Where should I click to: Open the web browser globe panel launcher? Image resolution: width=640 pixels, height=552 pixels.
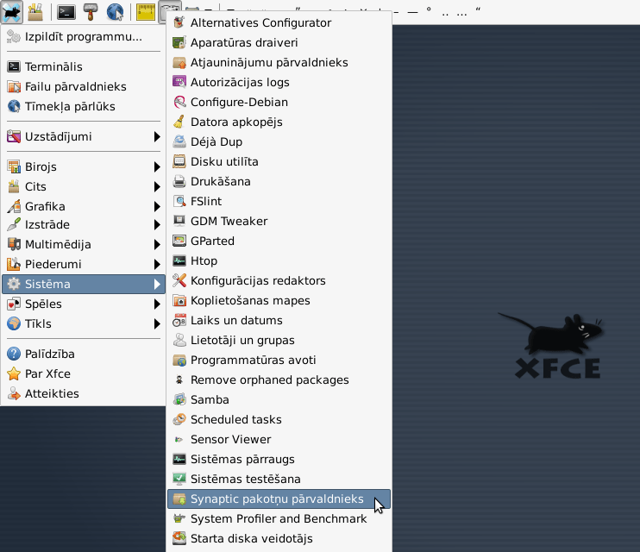tap(116, 12)
